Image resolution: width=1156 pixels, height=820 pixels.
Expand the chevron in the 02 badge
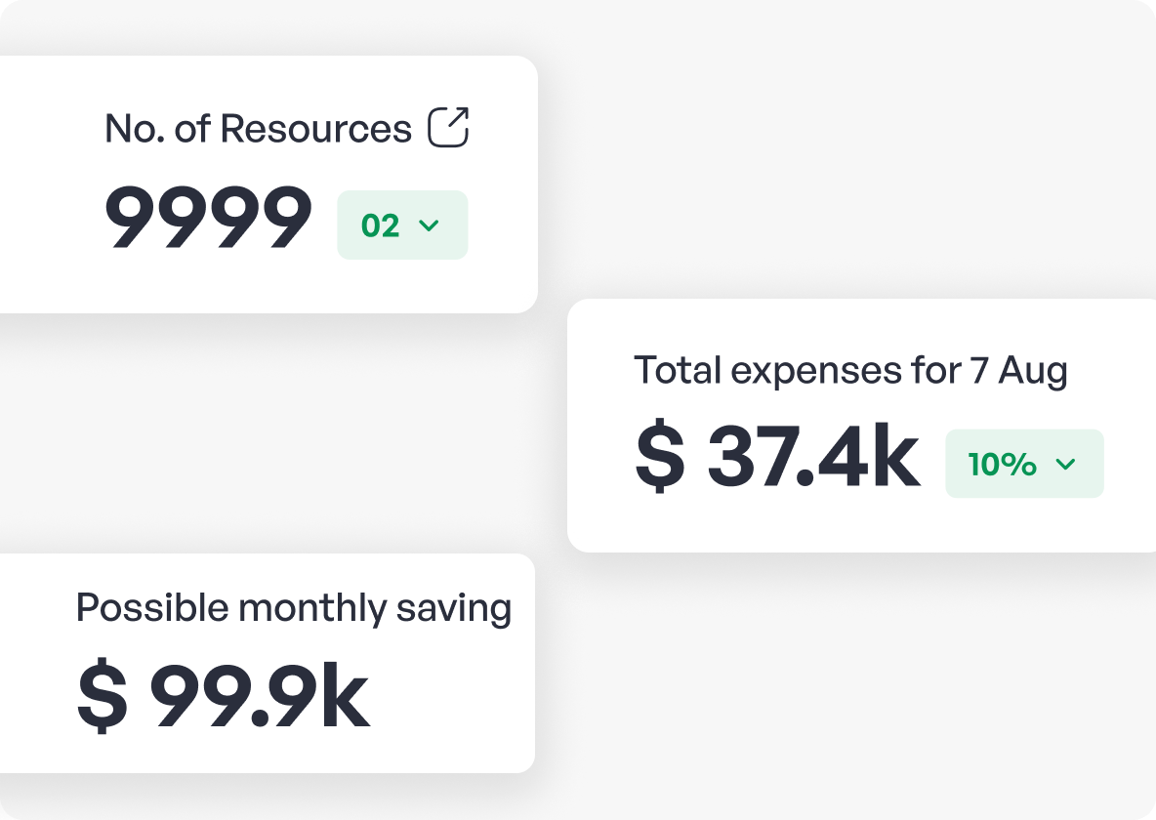coord(429,225)
